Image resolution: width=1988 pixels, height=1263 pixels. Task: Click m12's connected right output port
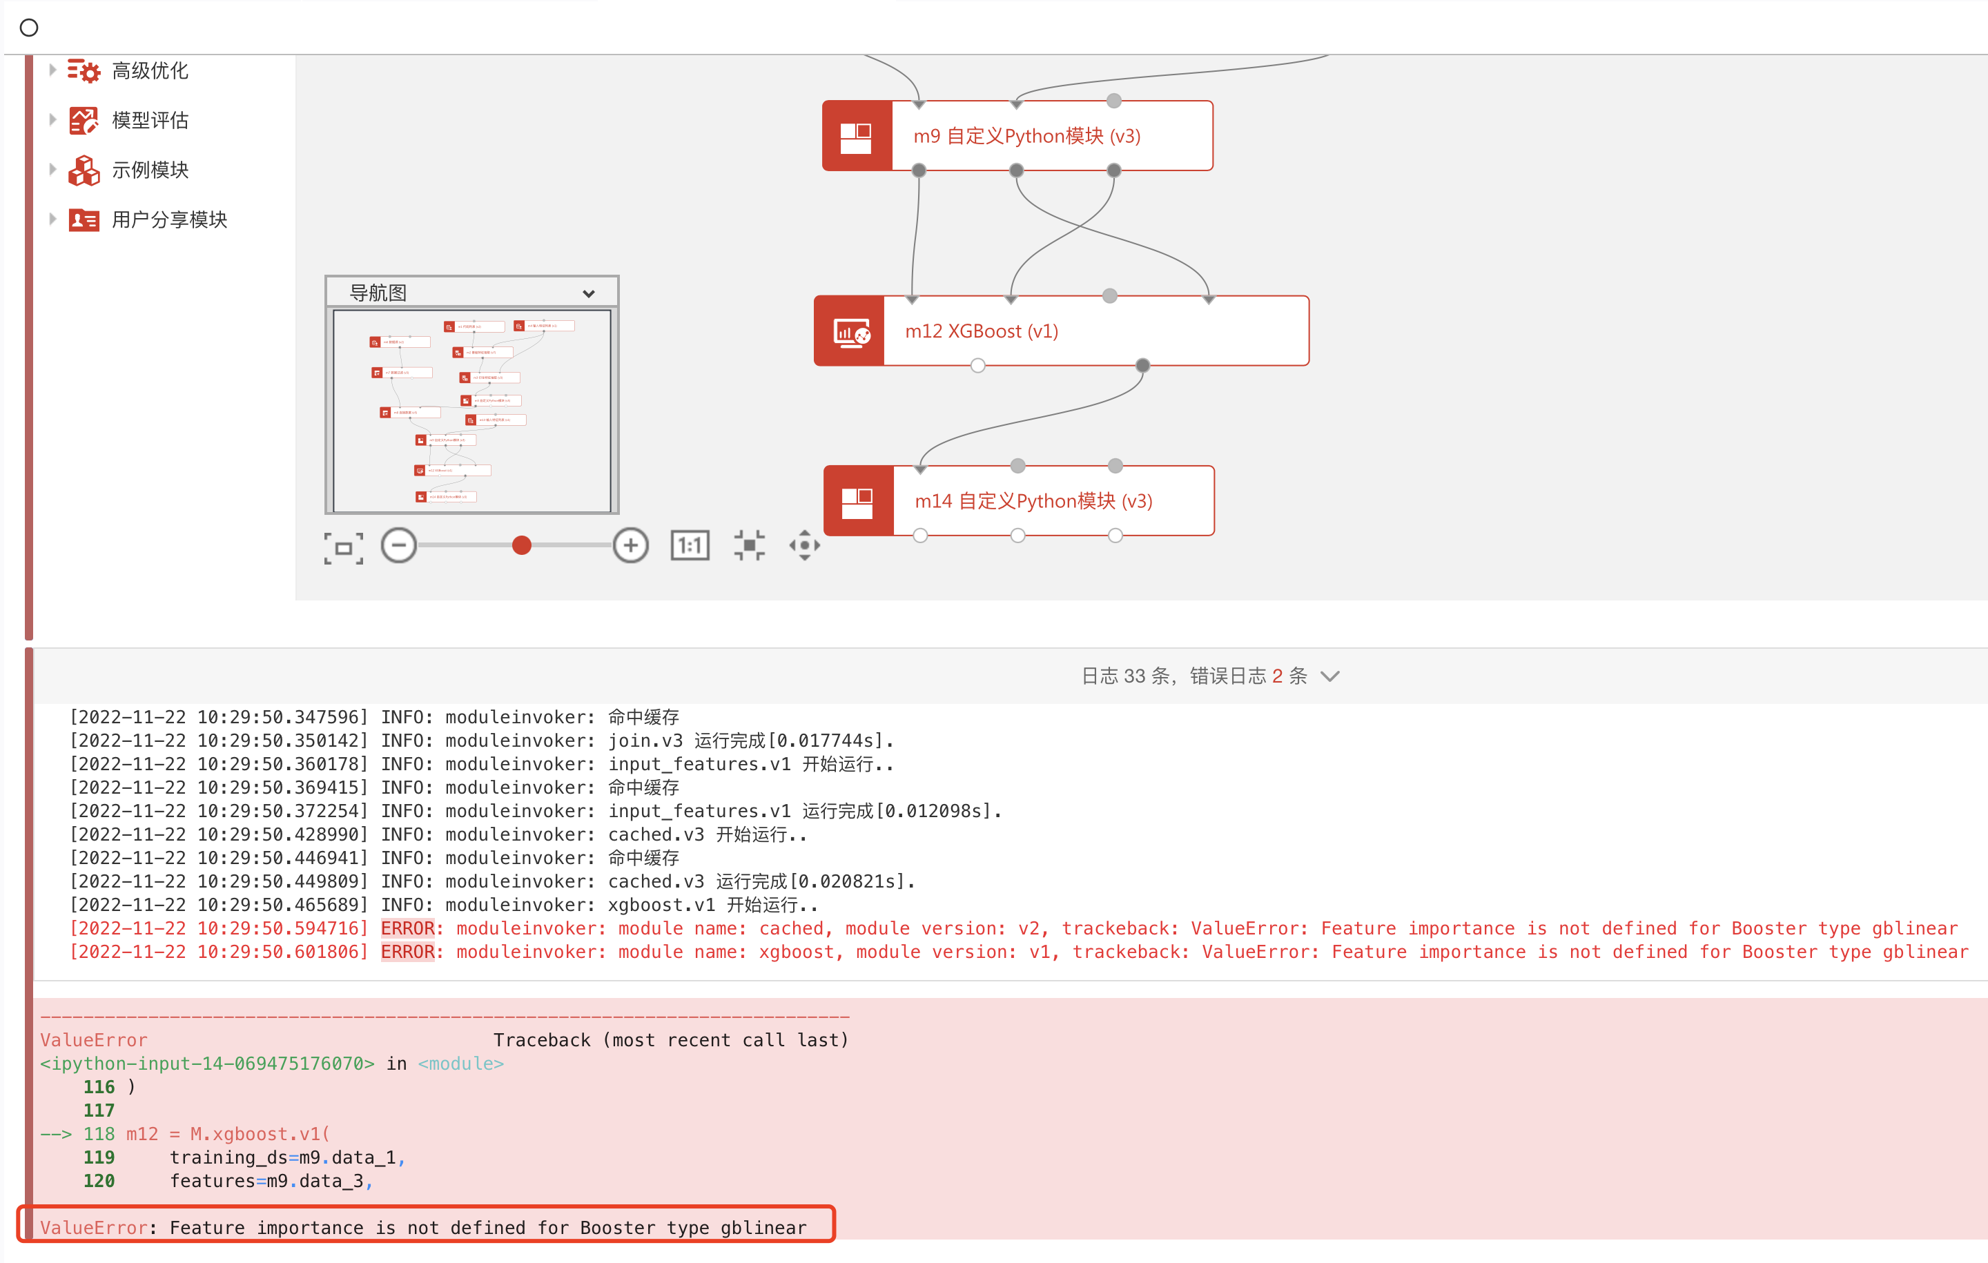pyautogui.click(x=1142, y=366)
